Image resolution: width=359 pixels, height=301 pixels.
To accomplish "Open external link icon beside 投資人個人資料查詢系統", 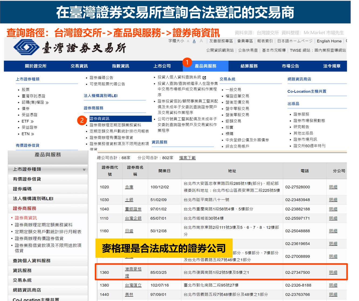I will pyautogui.click(x=204, y=77).
